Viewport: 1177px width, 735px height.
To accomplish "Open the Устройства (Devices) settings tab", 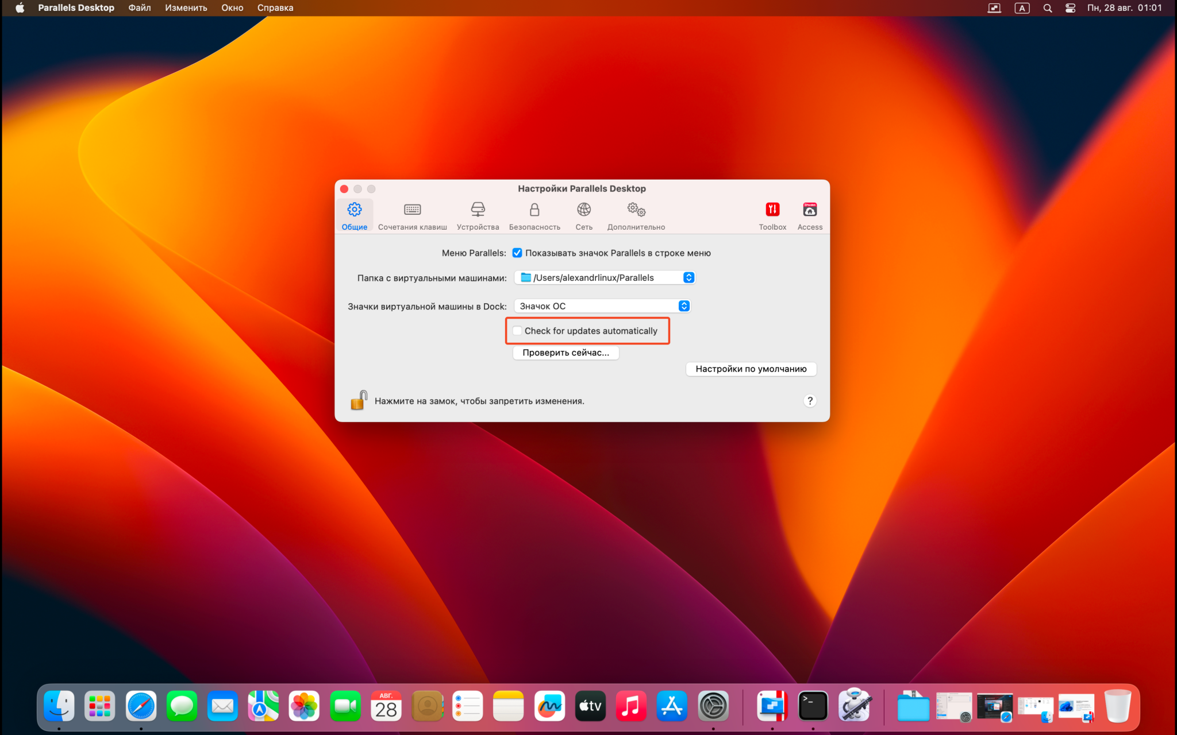I will [x=476, y=216].
